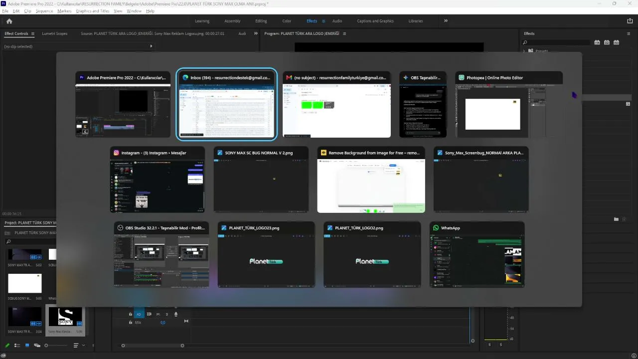Screen dimensions: 638x359
Task: Open the Effect Controls panel menu
Action: pos(33,33)
